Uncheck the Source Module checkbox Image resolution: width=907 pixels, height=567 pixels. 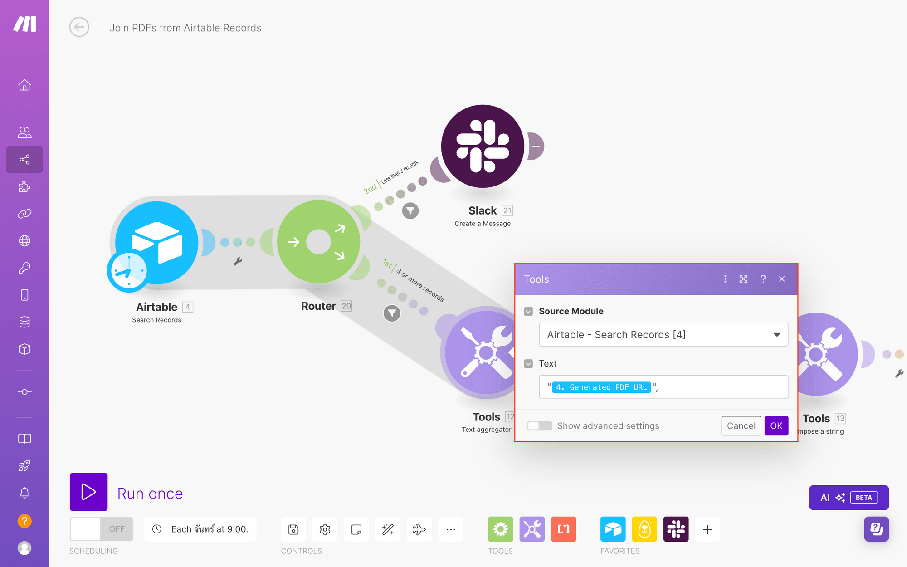point(528,311)
